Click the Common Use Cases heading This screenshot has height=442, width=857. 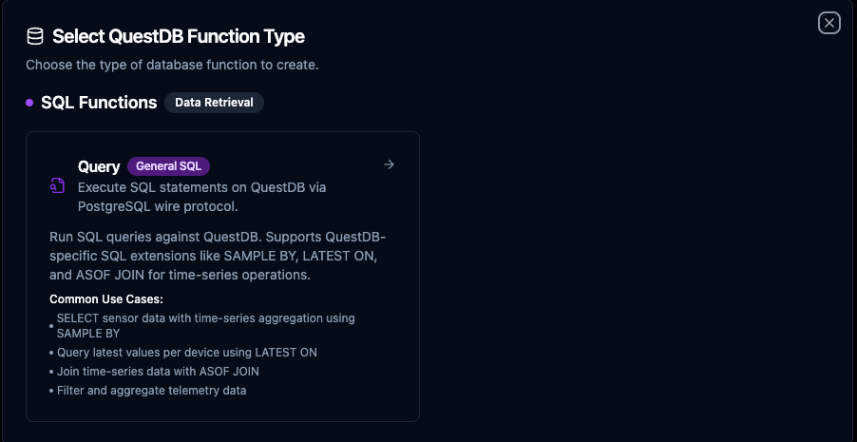(x=106, y=299)
